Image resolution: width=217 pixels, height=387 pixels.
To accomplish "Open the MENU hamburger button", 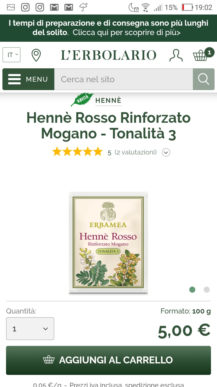I will [28, 79].
